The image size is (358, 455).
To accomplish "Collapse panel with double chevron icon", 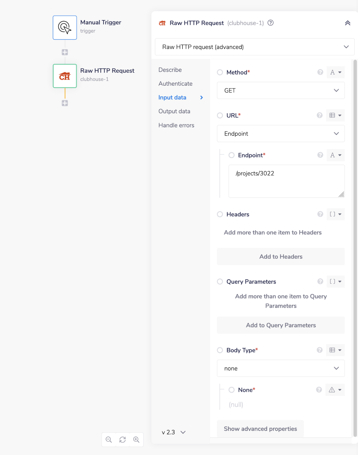I will pos(347,23).
